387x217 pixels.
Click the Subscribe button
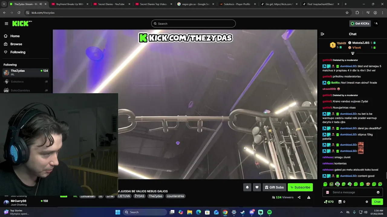click(300, 187)
